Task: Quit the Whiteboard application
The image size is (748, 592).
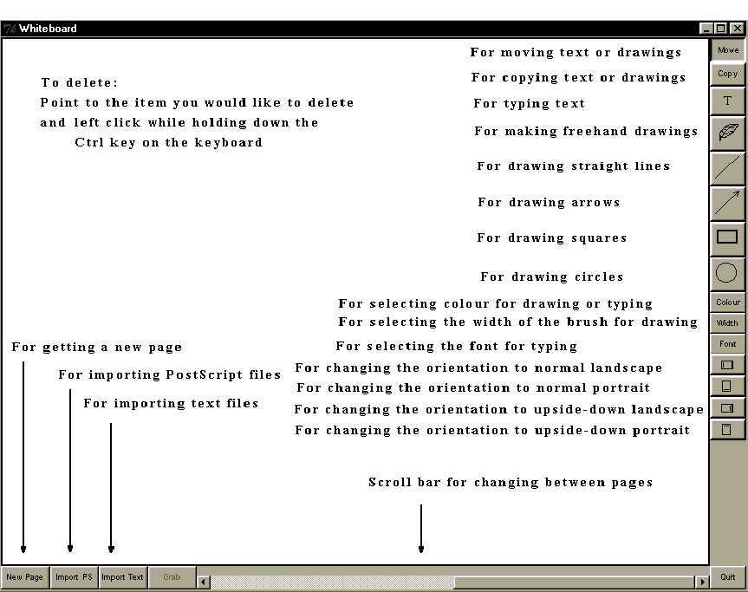Action: 727,577
